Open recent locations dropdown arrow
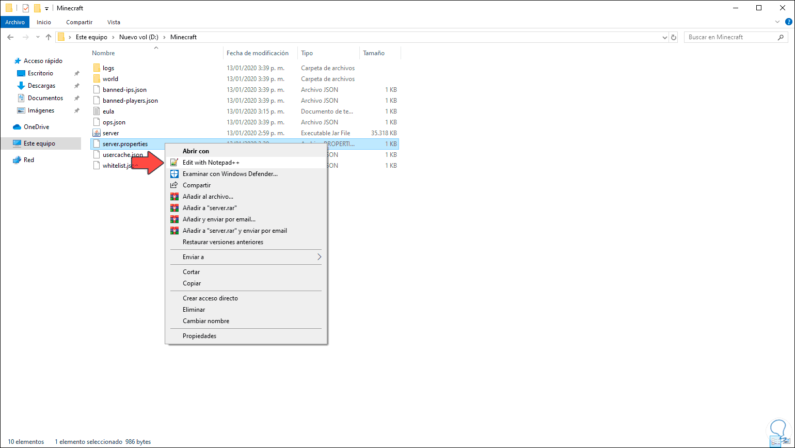 (x=38, y=37)
